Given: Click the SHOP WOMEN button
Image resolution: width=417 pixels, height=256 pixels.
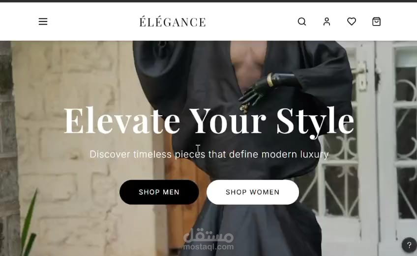Looking at the screenshot, I should [x=253, y=192].
